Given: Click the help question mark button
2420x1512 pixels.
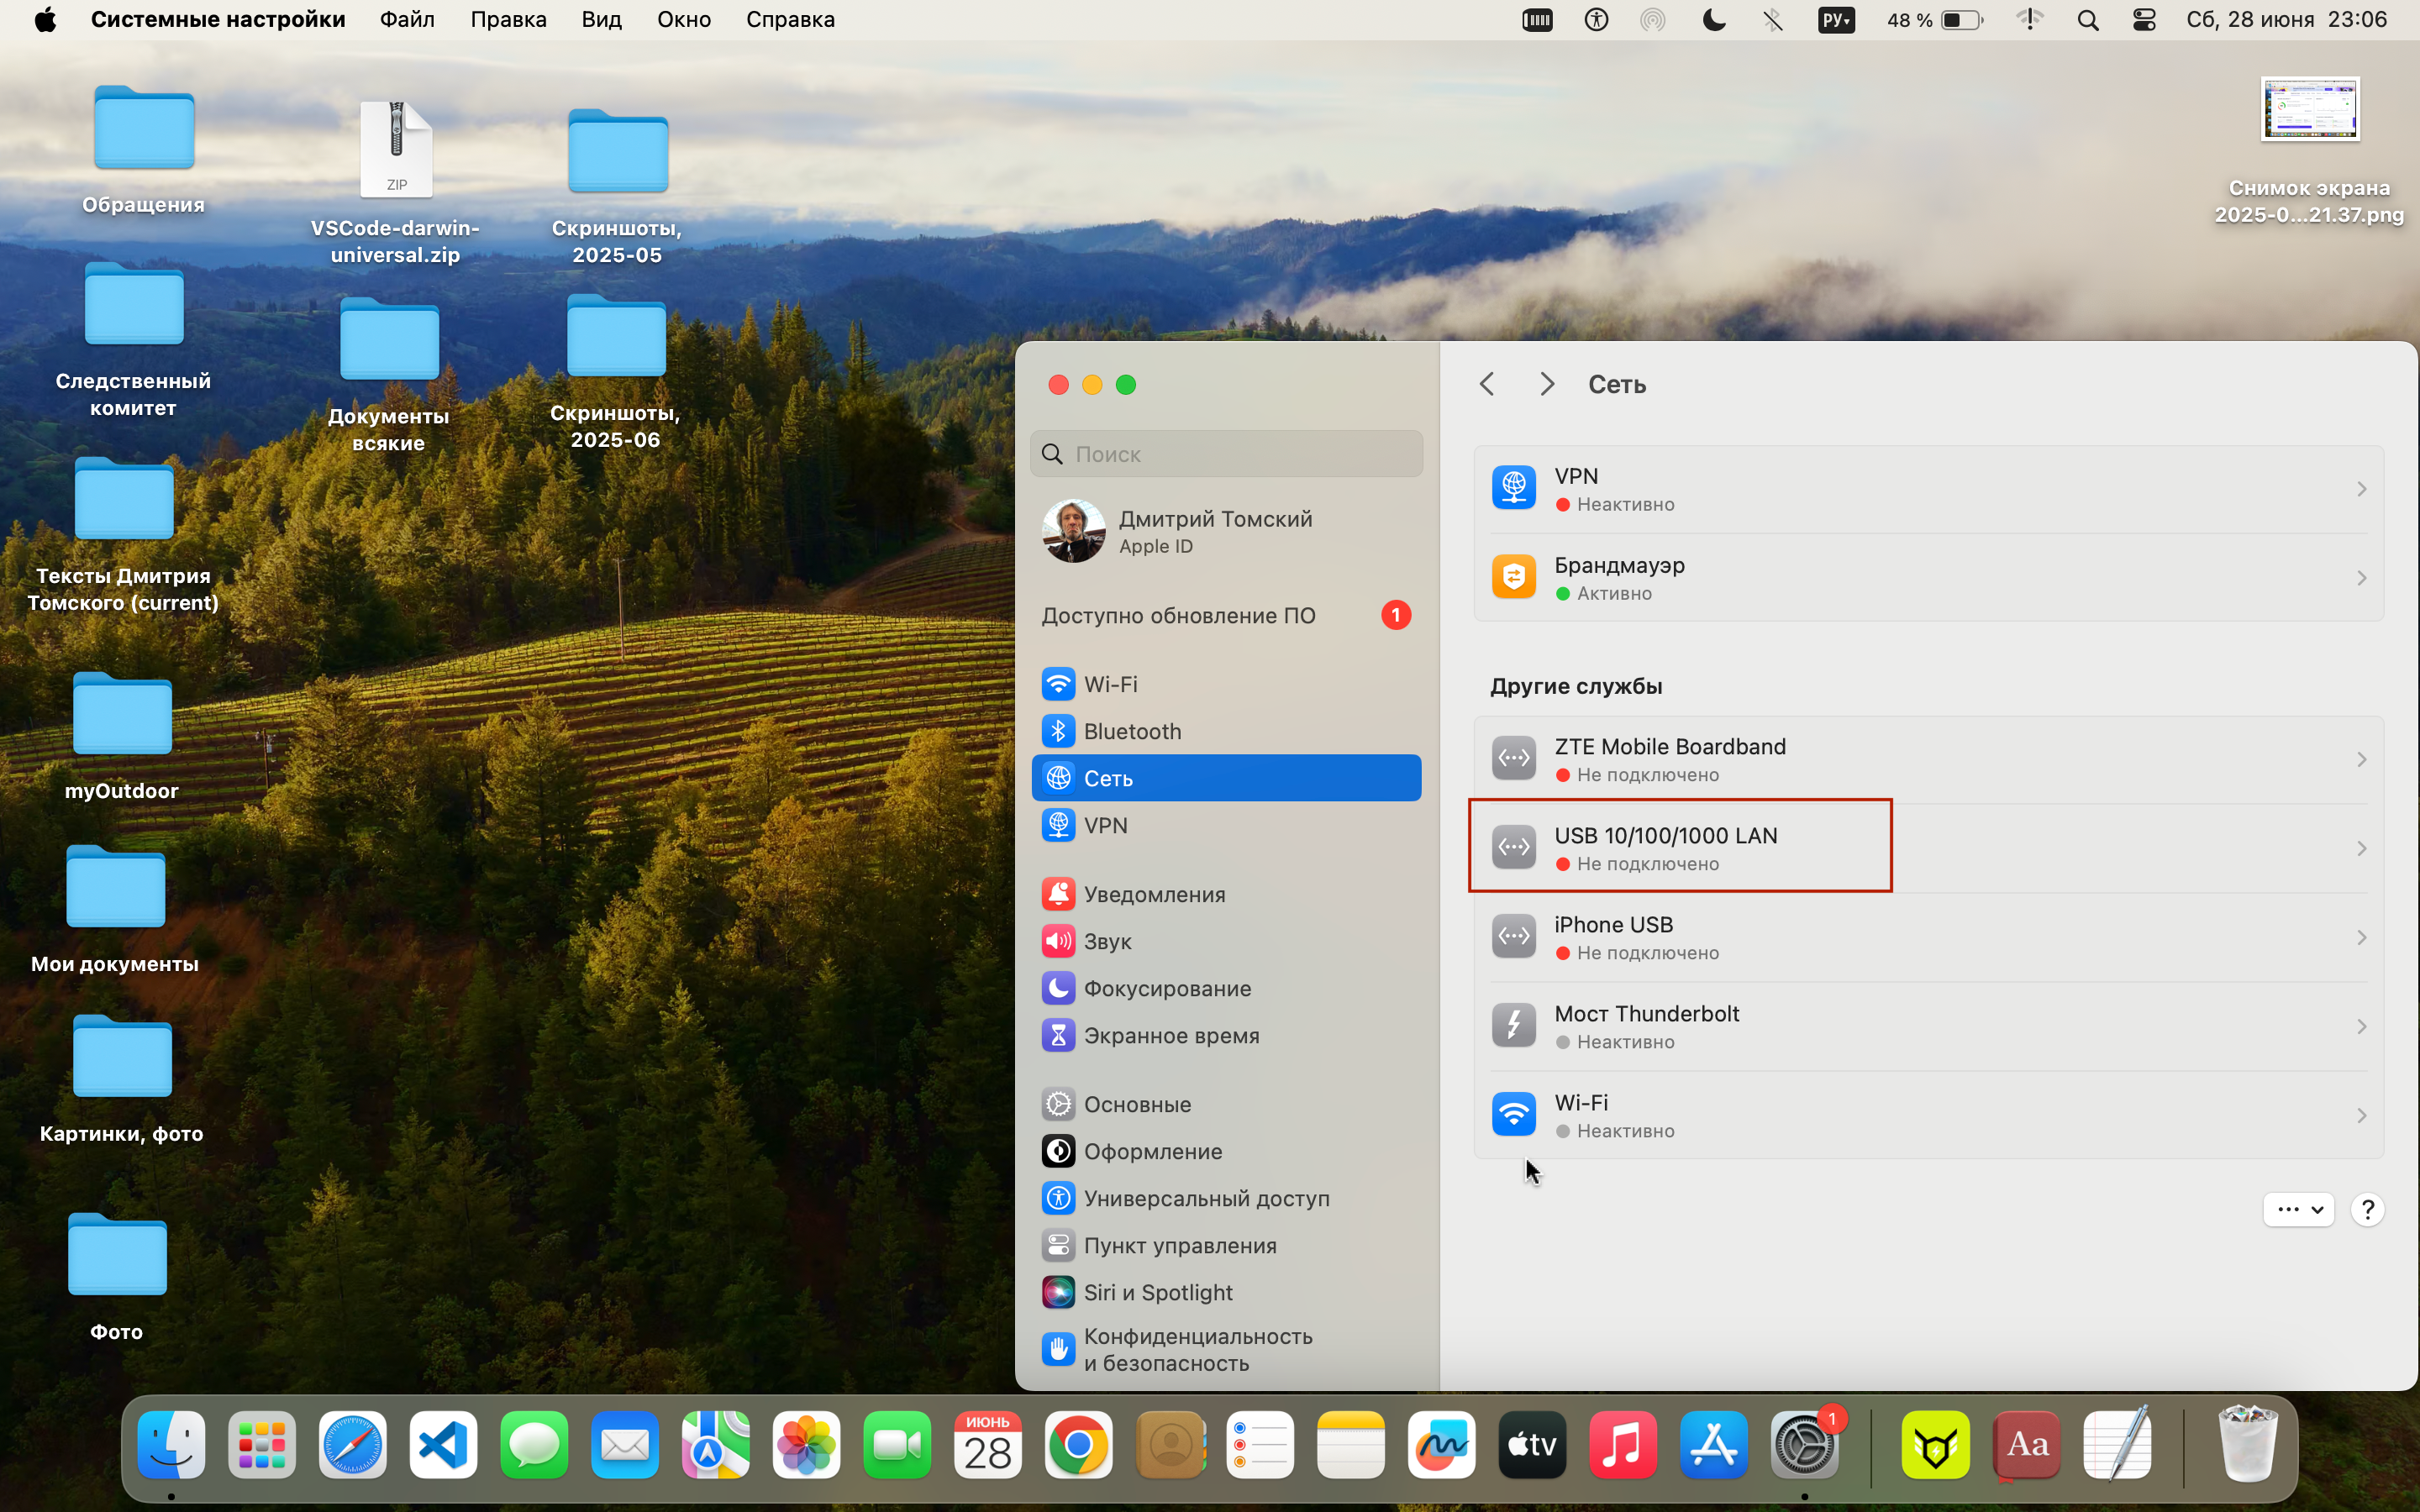Looking at the screenshot, I should coord(2367,1209).
